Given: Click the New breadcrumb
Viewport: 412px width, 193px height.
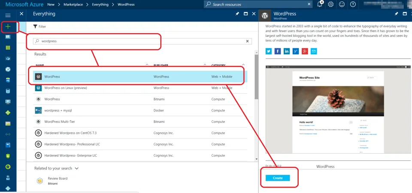Looking at the screenshot, I should (51, 4).
